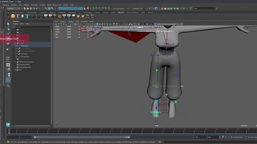257x144 pixels.
Task: Open a scene file via folder icon
Action: 28,8
